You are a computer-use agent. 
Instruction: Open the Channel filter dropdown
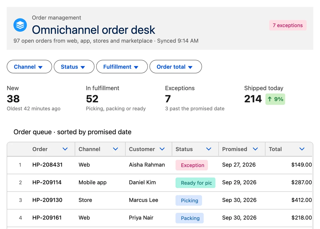tap(29, 67)
